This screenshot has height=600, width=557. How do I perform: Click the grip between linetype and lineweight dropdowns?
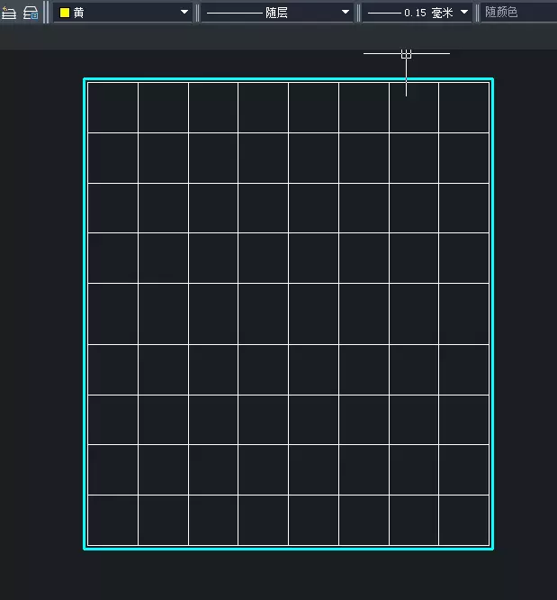click(x=358, y=13)
